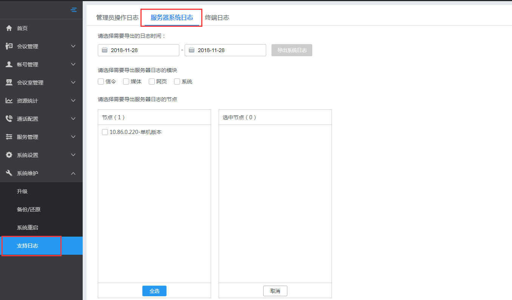The height and width of the screenshot is (300, 512).
Task: Select the 10.86.0.220-单机版本 node checkbox
Action: point(105,132)
